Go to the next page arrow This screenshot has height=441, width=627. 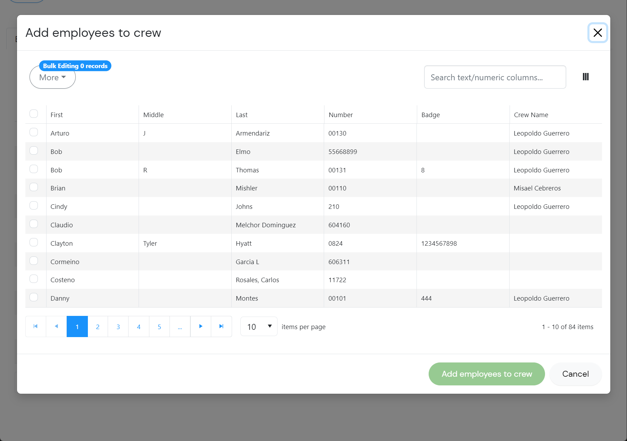tap(200, 326)
